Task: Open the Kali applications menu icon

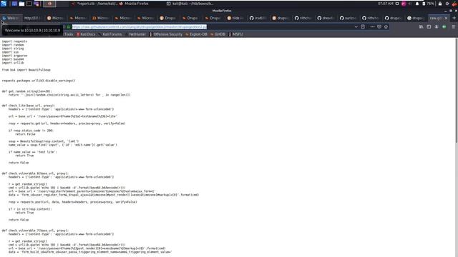Action: click(4, 4)
